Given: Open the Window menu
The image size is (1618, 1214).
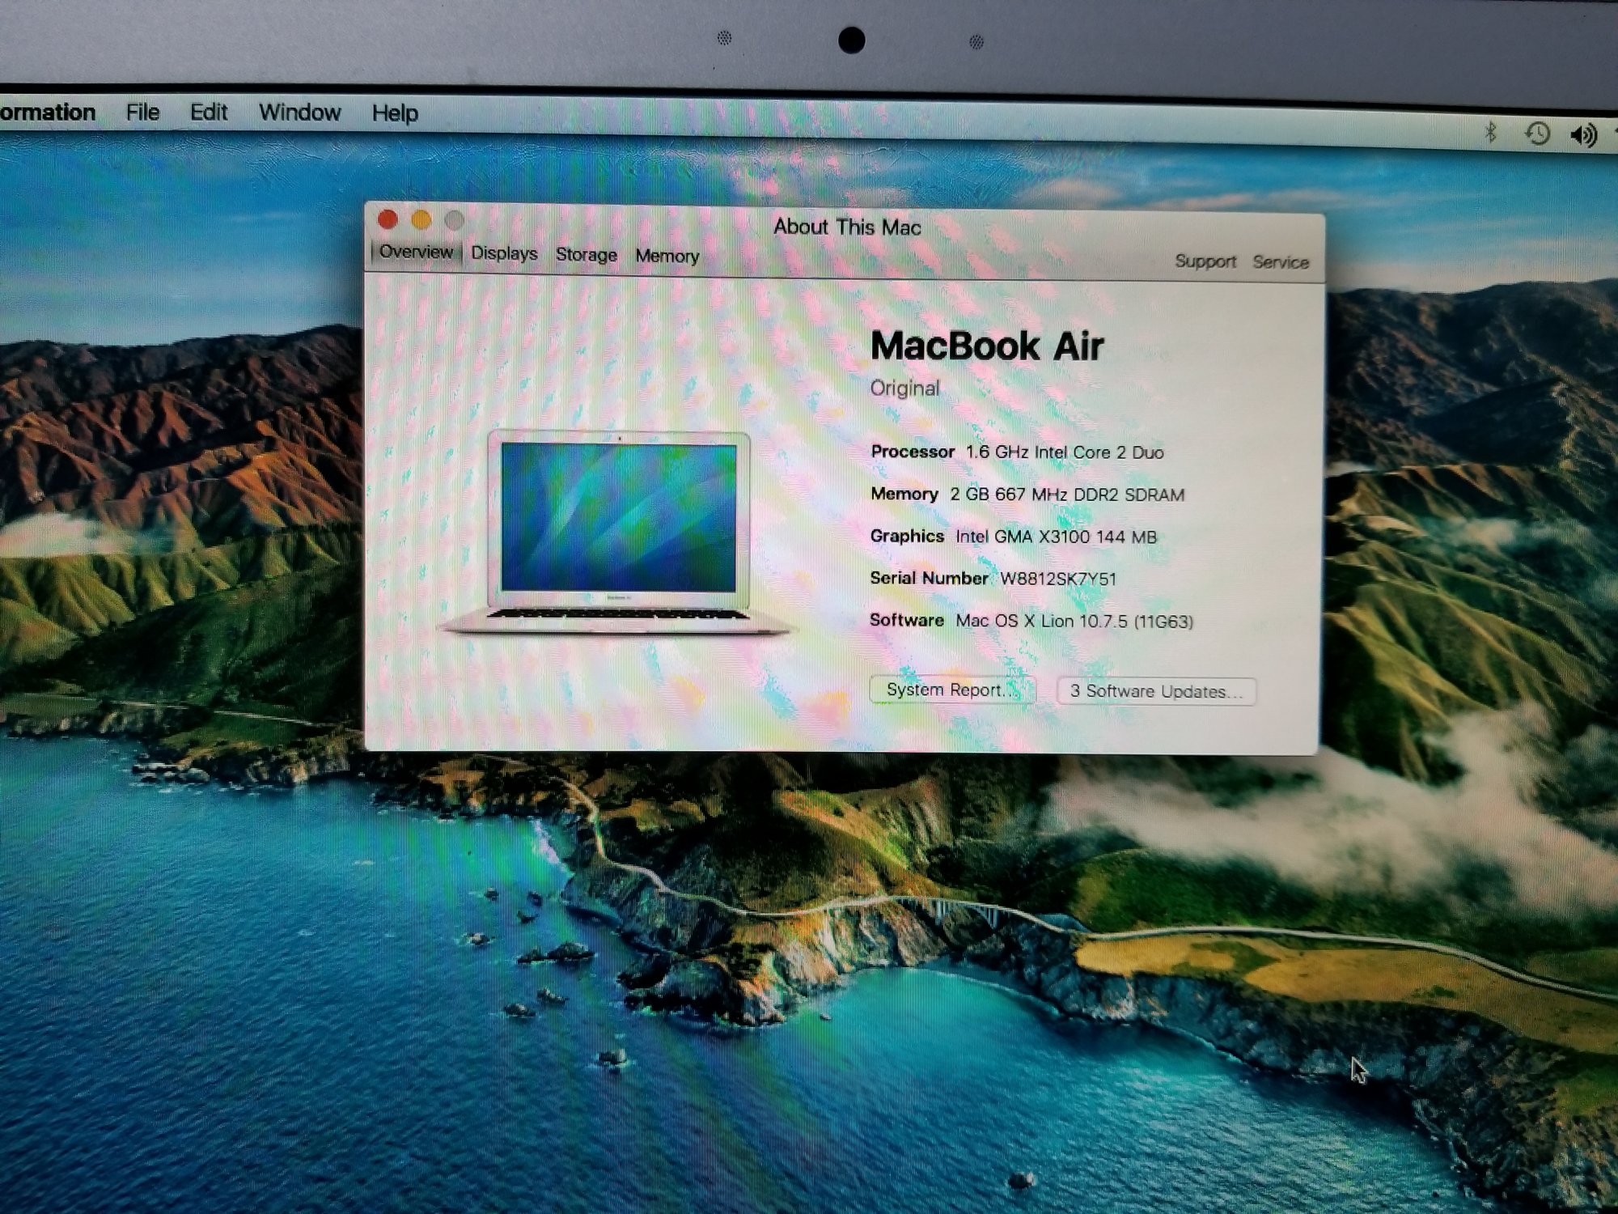Looking at the screenshot, I should click(x=299, y=112).
